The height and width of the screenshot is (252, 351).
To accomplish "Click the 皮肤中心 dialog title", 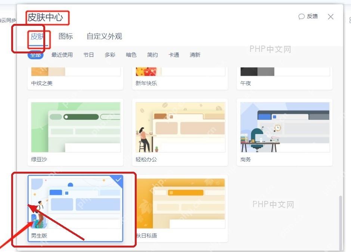I will click(45, 18).
